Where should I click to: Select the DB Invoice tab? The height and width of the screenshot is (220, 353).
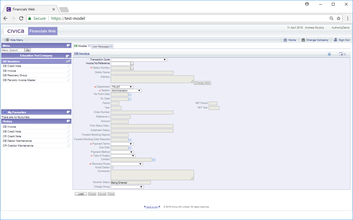click(80, 46)
